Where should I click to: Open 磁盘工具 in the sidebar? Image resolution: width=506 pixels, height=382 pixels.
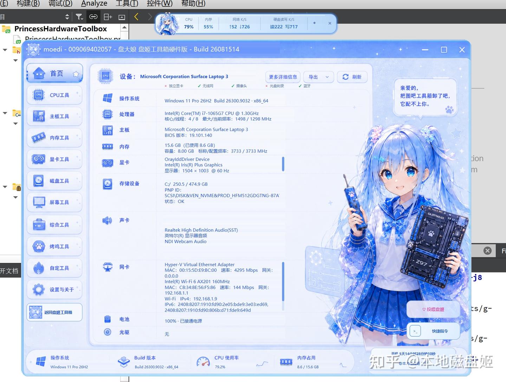[54, 181]
